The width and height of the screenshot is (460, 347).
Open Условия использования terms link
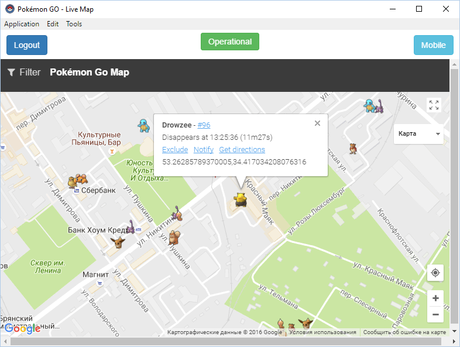point(322,332)
